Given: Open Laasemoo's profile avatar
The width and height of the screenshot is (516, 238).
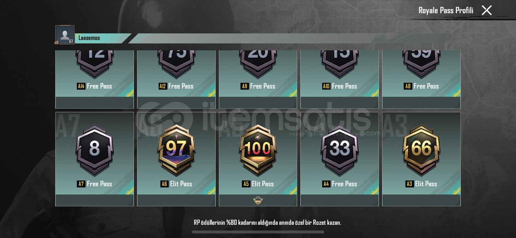Looking at the screenshot, I should tap(65, 34).
